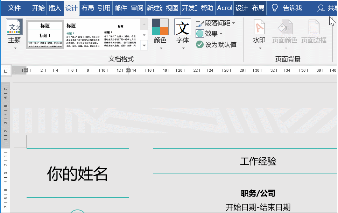Click the 职务/公司 placeholder text
The image size is (338, 213).
click(258, 193)
